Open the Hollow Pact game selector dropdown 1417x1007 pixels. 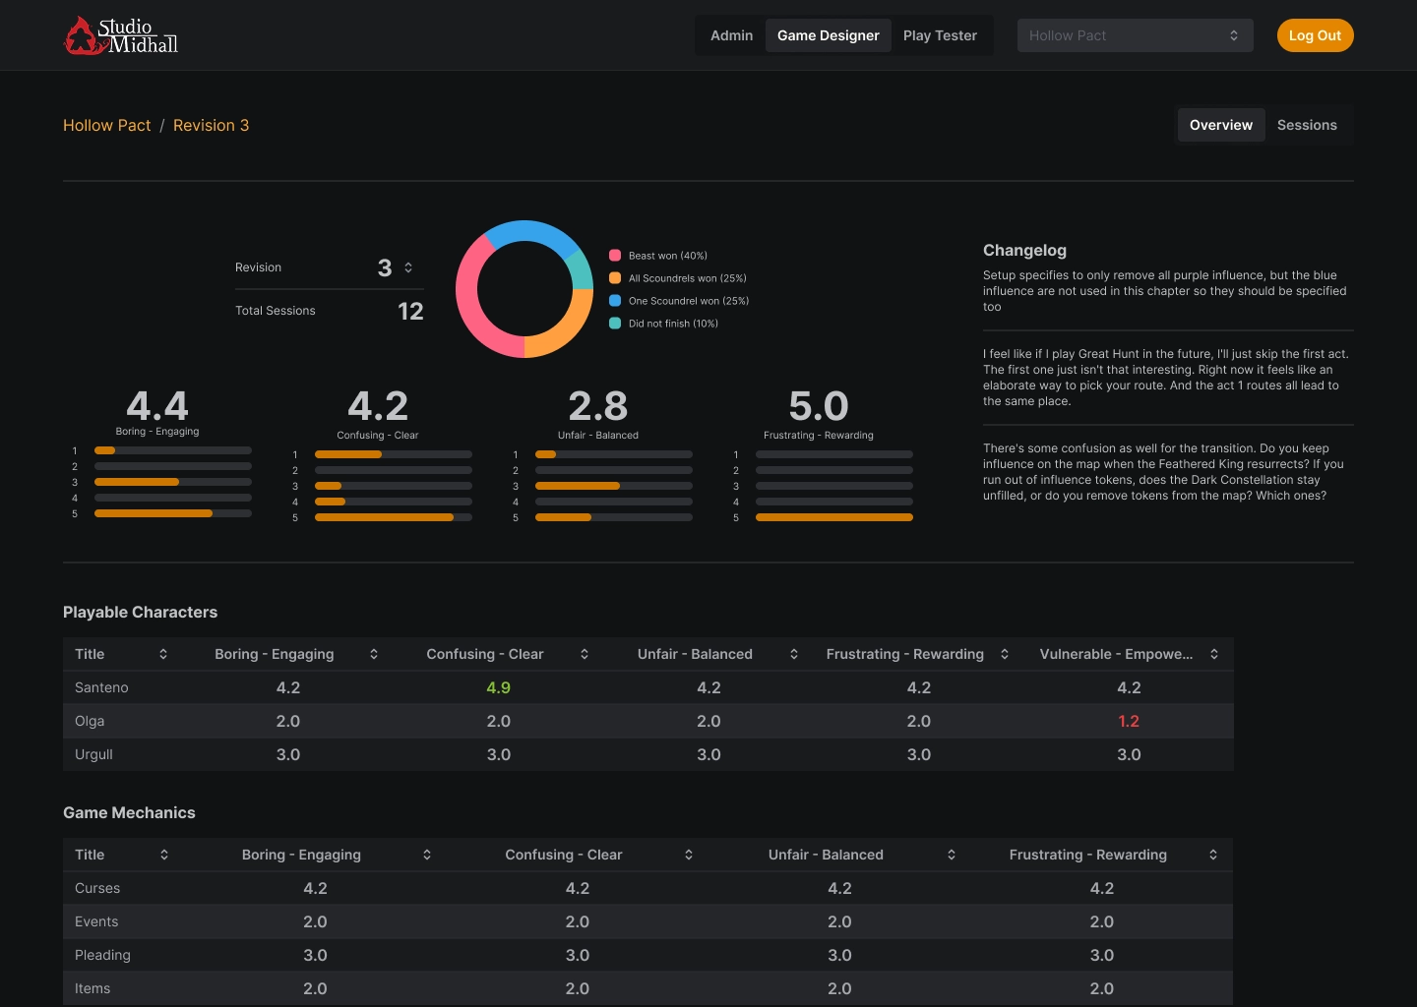1135,35
